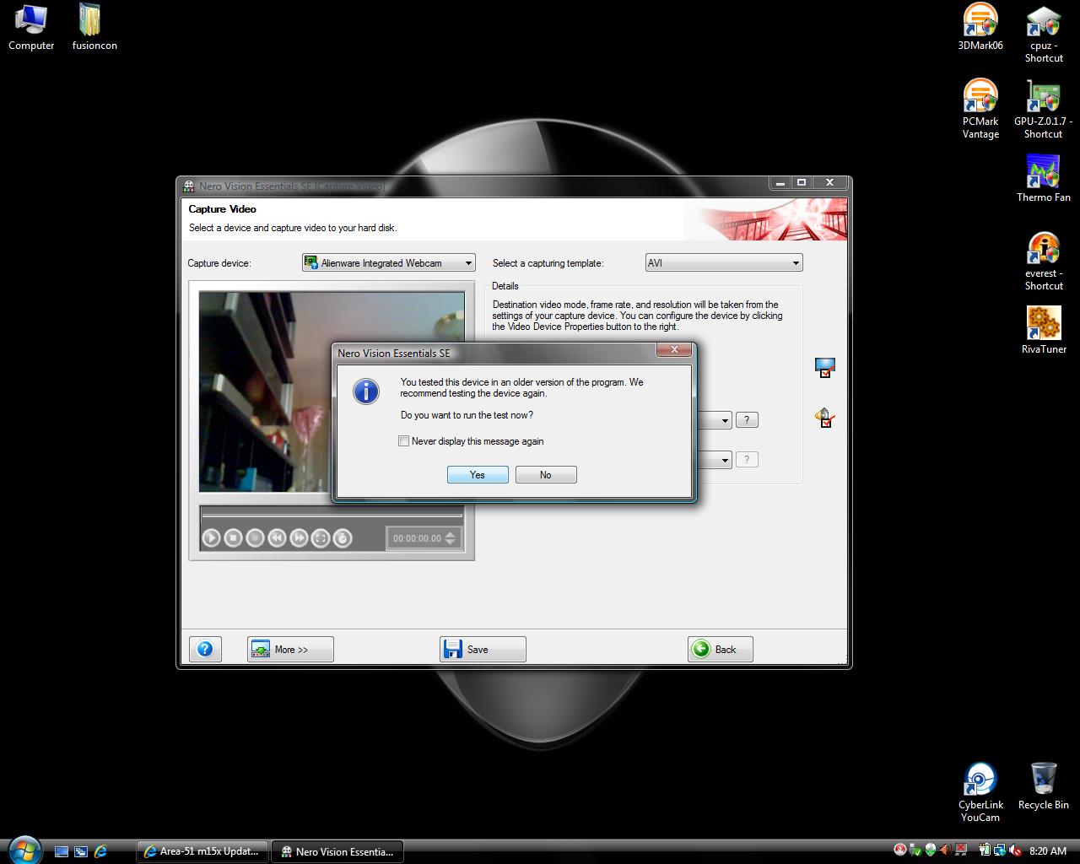Screen dimensions: 1080x864
Task: Click the Back button
Action: (x=720, y=649)
